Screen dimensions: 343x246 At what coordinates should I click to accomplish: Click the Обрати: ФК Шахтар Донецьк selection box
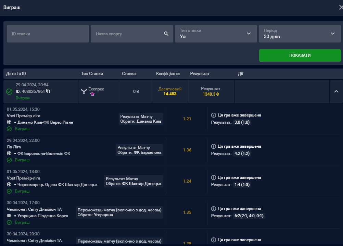[134, 181]
